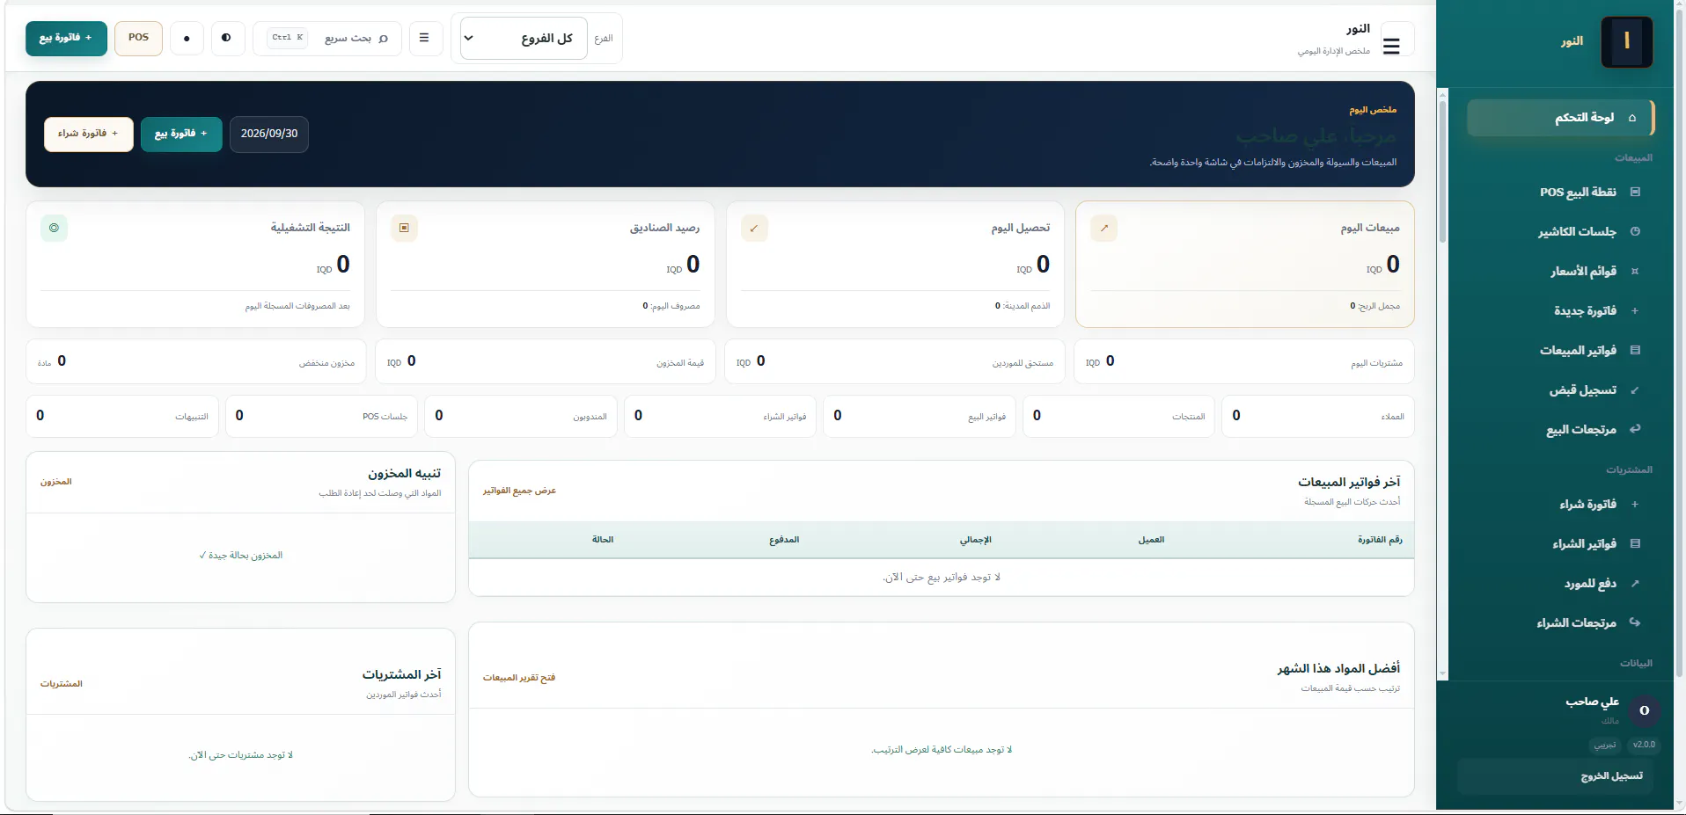
Task: Click the sidebar vertical scrollbar
Action: 1442,171
